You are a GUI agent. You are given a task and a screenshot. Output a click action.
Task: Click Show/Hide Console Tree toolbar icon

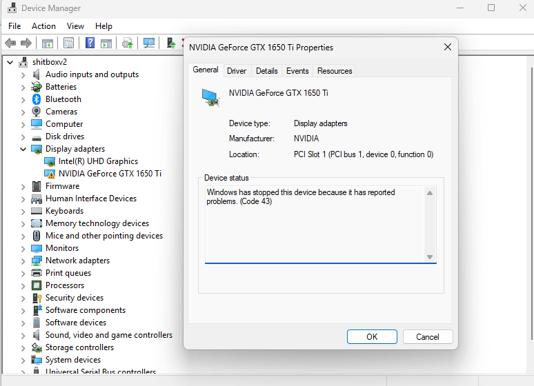48,43
